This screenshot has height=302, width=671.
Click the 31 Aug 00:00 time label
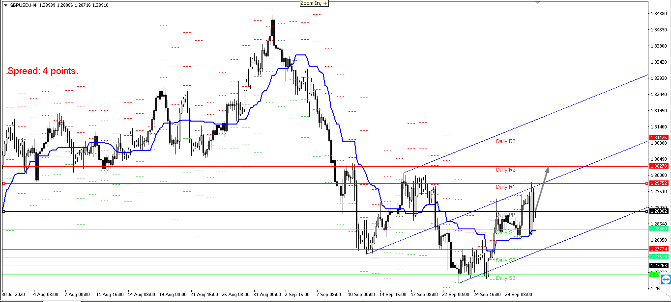coord(267,295)
